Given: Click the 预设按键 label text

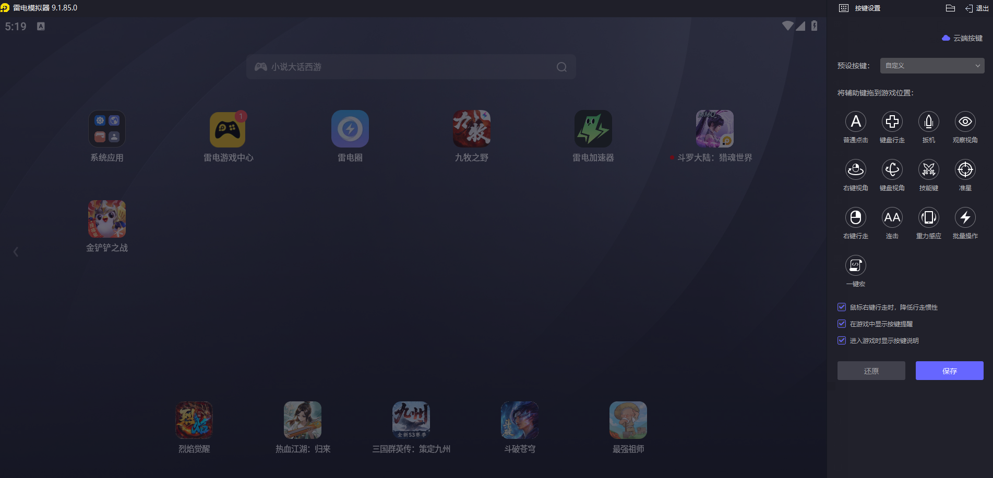Looking at the screenshot, I should coord(854,66).
